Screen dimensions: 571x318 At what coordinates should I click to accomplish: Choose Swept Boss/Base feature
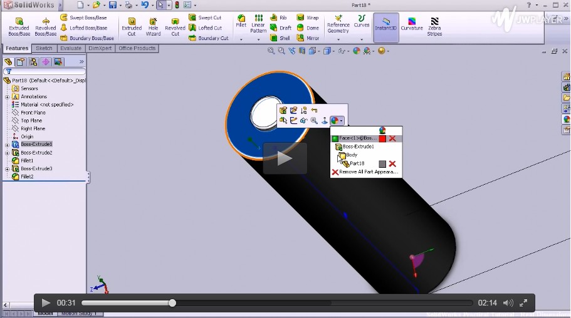tap(83, 18)
